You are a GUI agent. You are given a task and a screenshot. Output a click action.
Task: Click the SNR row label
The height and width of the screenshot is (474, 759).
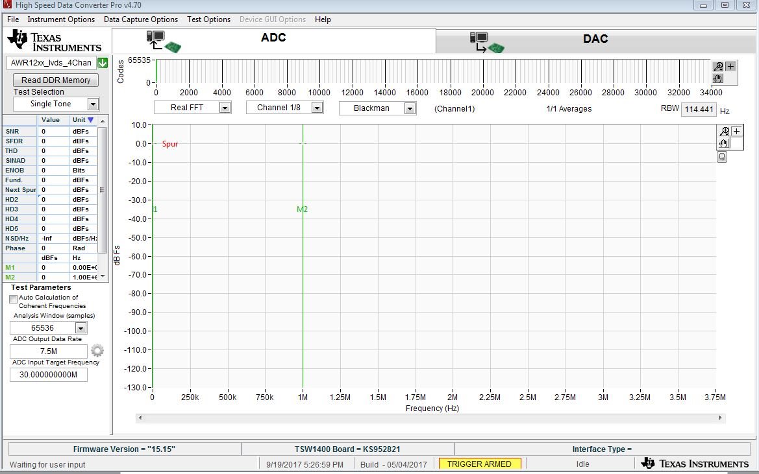(x=12, y=132)
